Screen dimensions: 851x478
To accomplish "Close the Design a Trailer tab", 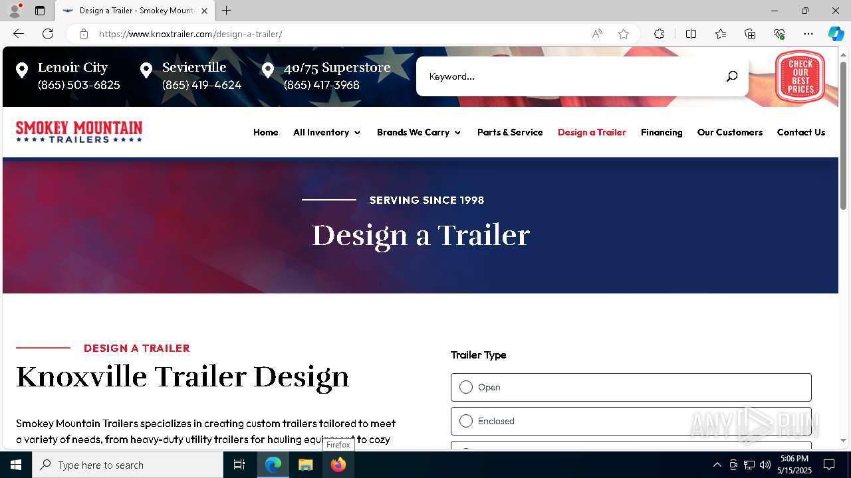I will tap(204, 11).
